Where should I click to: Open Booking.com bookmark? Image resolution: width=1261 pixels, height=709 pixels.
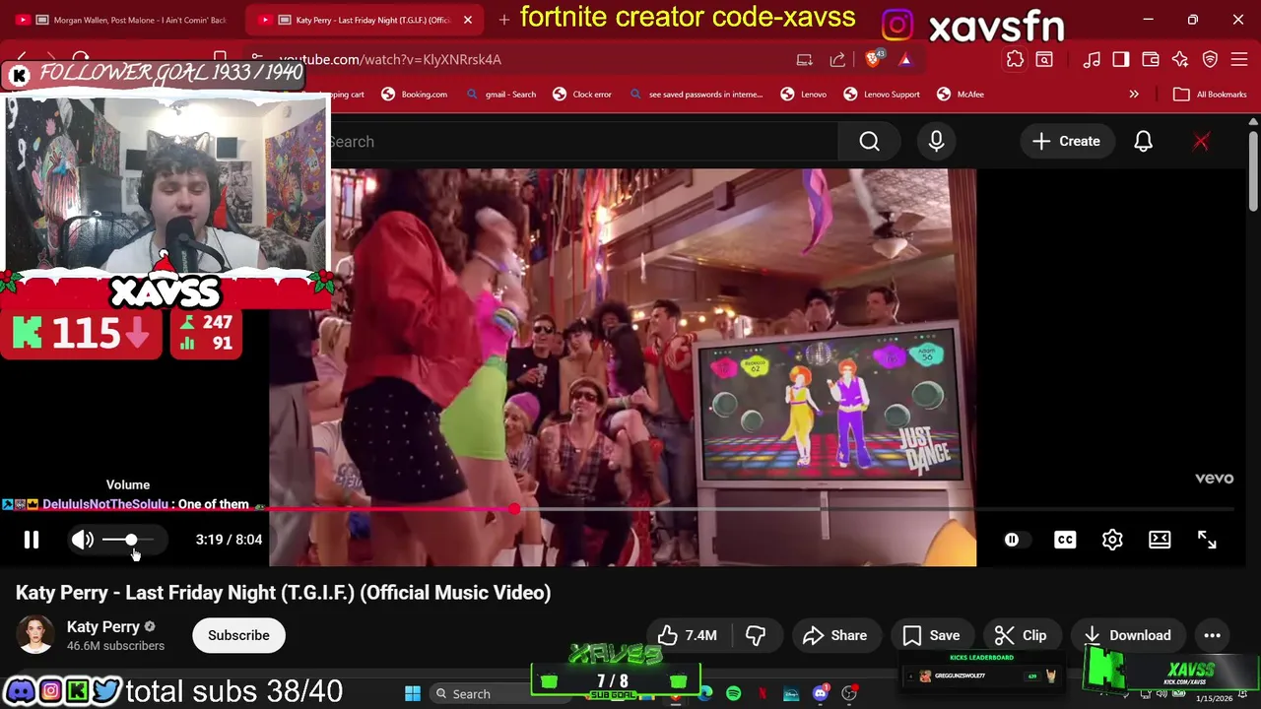tap(414, 95)
